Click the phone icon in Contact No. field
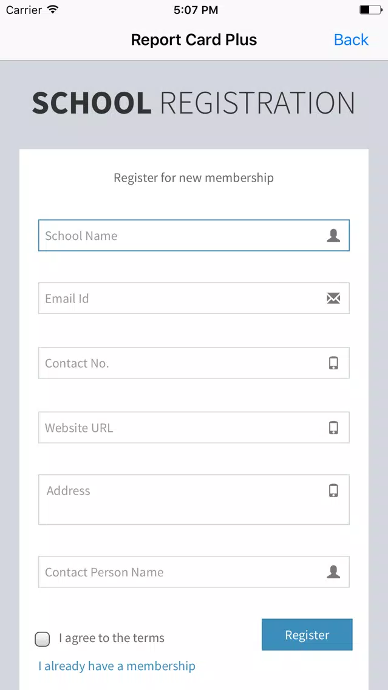Viewport: 388px width, 690px height. [333, 363]
